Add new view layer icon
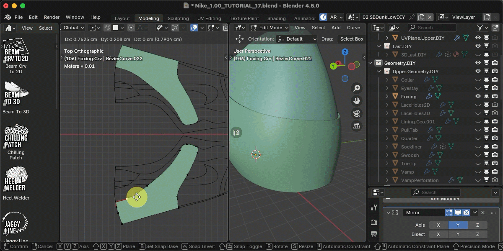The height and width of the screenshot is (251, 503). 487,17
